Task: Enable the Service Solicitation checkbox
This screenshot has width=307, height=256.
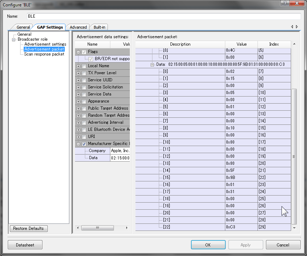Action: 84,87
